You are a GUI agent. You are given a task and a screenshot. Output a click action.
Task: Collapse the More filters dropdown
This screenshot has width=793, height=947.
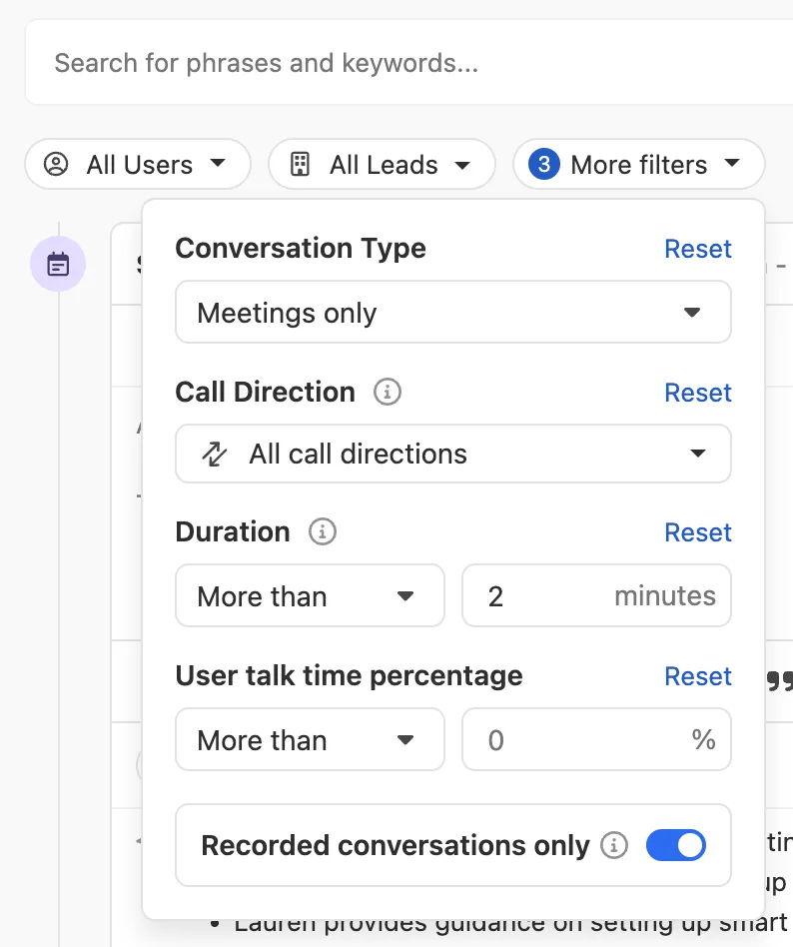coord(639,164)
